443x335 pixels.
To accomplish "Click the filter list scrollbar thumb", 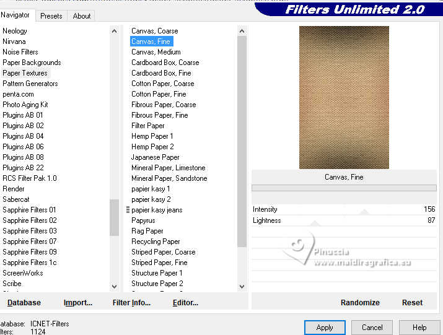I will [242, 141].
